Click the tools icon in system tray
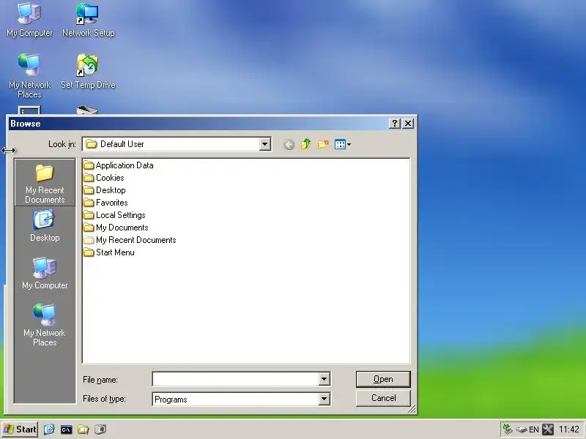586x439 pixels. pos(547,429)
